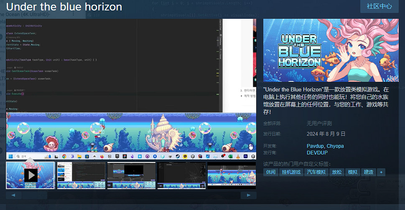Click the right arrow of thumbnail strip
405x210 pixels.
point(249,195)
